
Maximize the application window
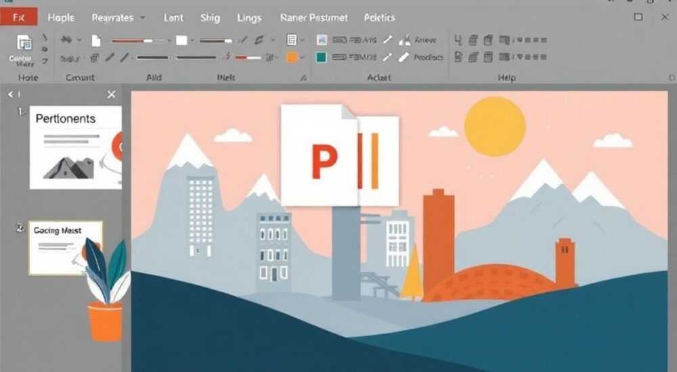pyautogui.click(x=638, y=17)
